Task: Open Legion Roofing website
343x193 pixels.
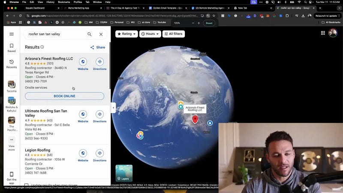Action: tap(83, 156)
